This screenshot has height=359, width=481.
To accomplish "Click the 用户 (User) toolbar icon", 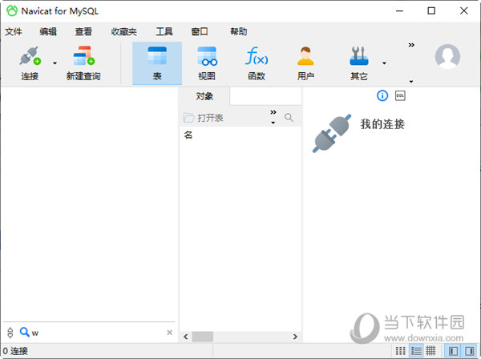I will coord(305,62).
